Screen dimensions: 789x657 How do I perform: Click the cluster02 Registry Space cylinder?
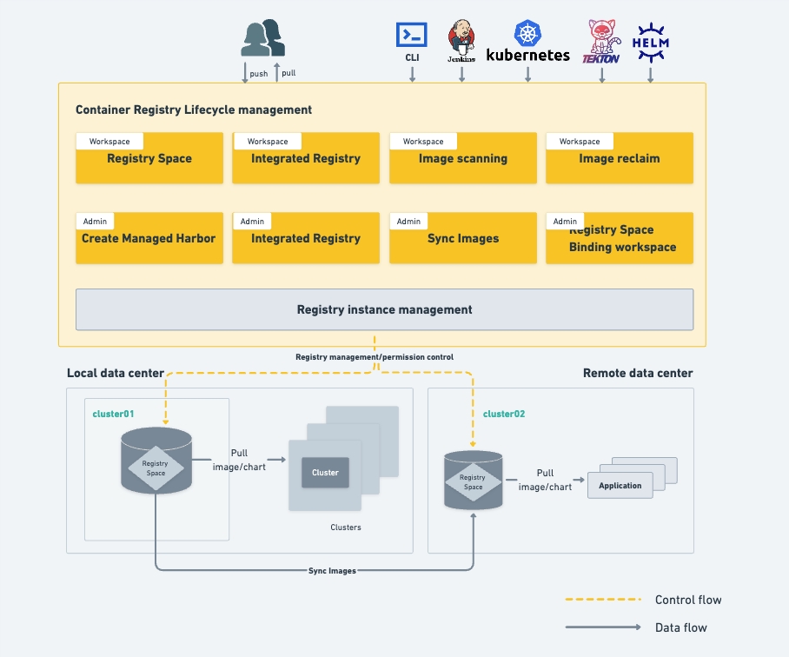474,480
